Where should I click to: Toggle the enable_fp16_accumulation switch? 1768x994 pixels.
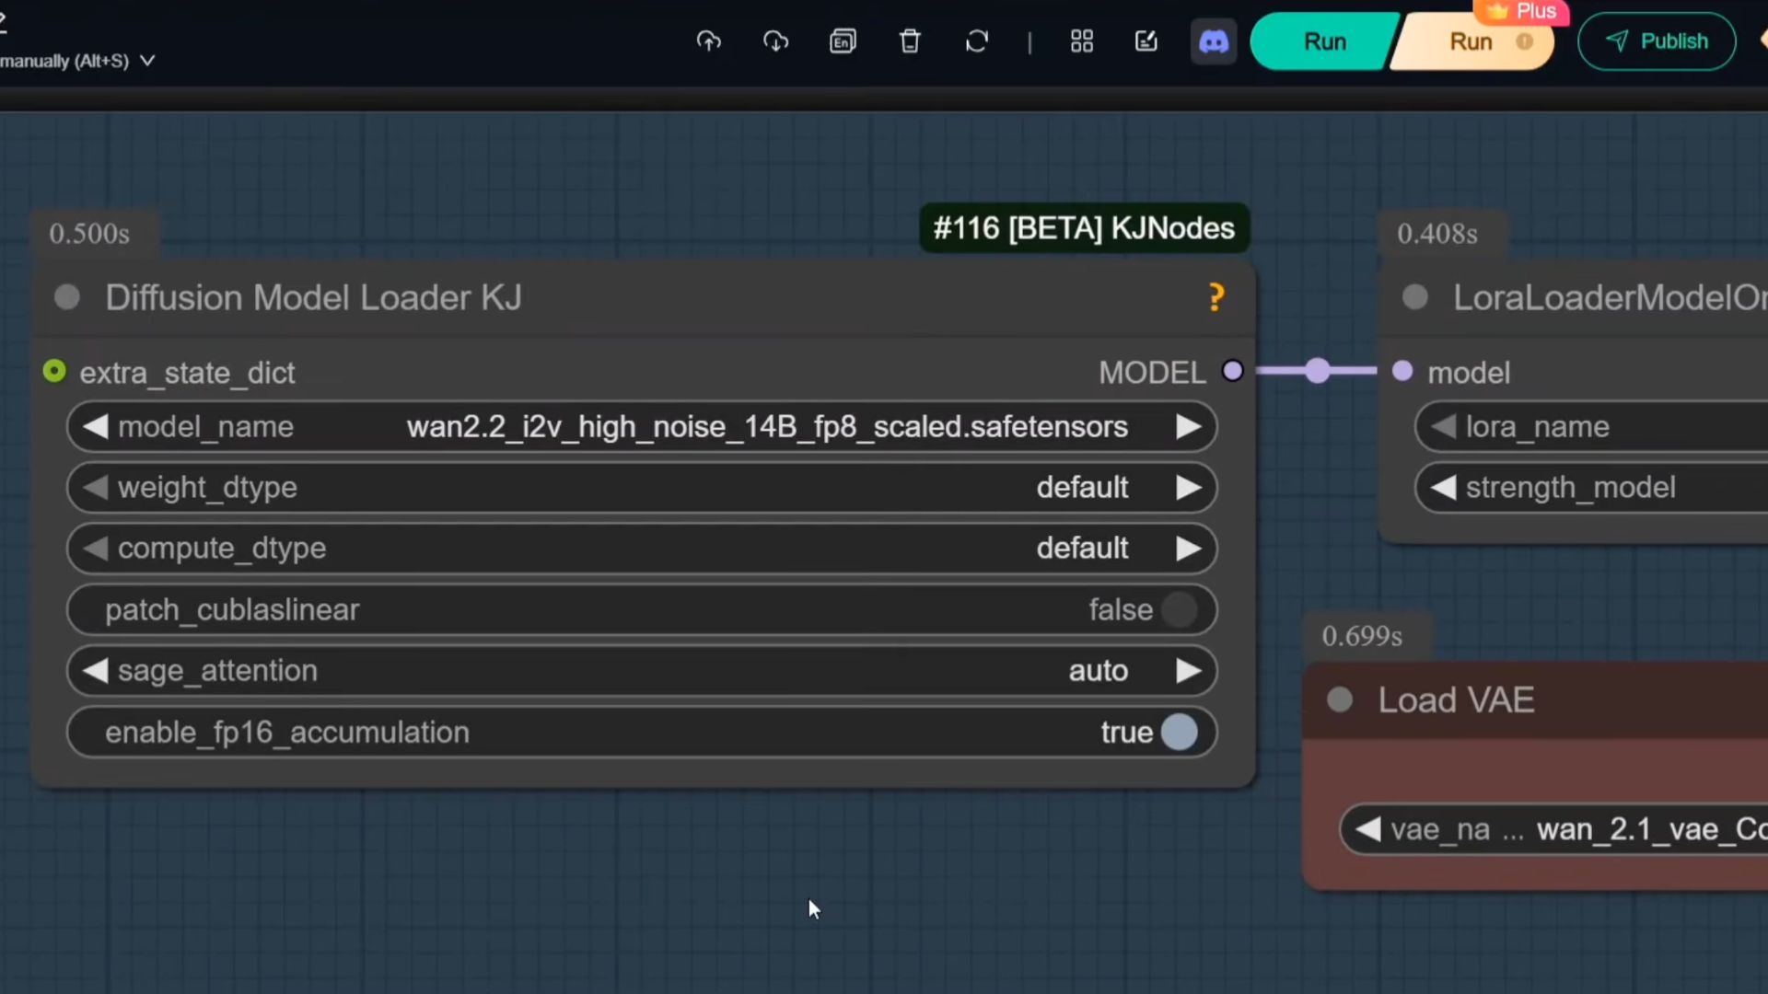(x=1179, y=732)
